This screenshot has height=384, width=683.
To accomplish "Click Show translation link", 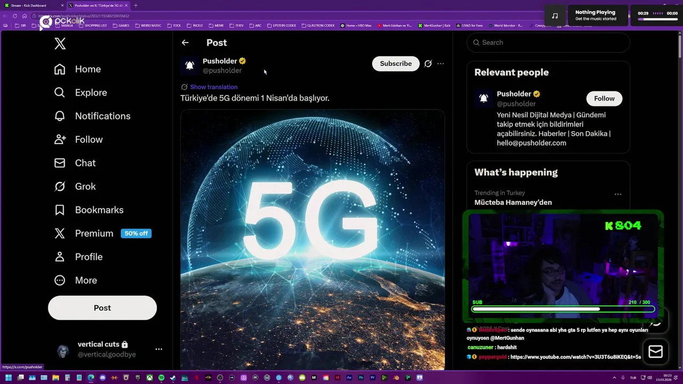I will click(x=213, y=87).
